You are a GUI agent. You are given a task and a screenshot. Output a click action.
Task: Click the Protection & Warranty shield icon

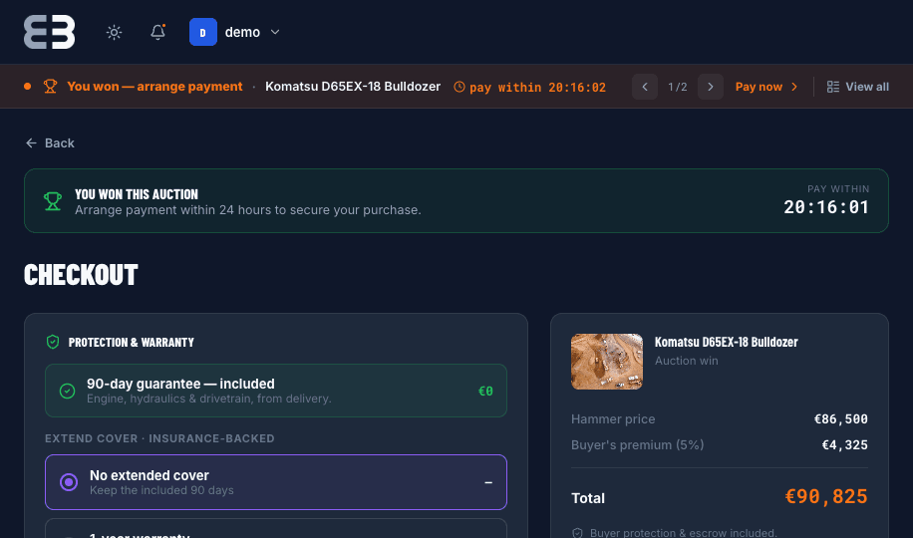[x=53, y=342]
